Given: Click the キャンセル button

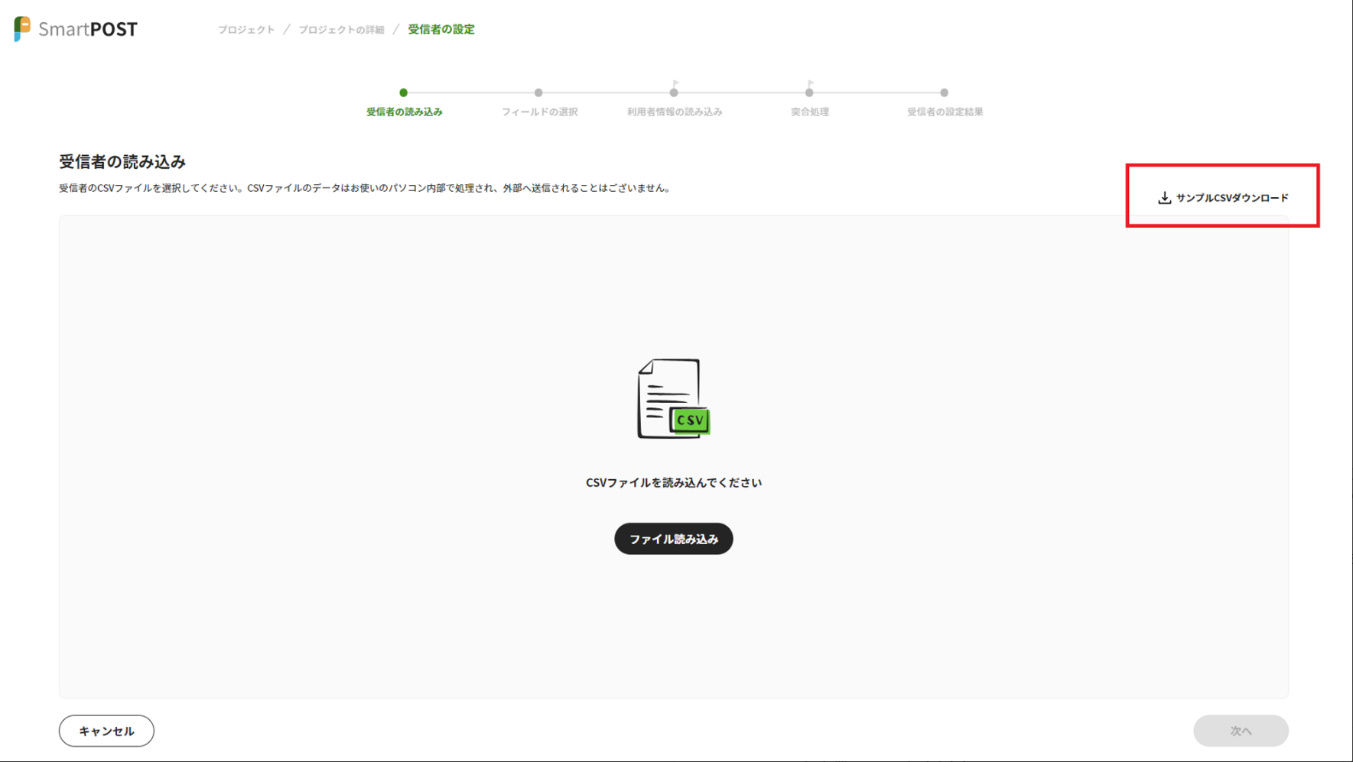Looking at the screenshot, I should tap(106, 731).
